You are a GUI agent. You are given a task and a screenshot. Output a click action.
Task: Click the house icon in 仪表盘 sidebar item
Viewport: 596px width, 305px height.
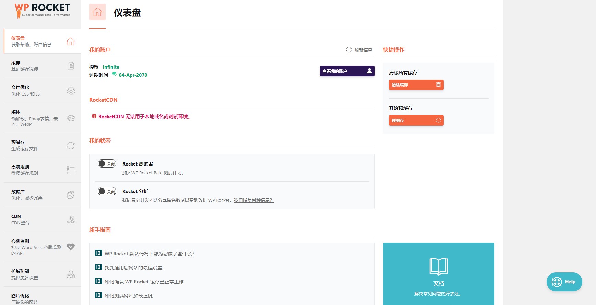(71, 41)
